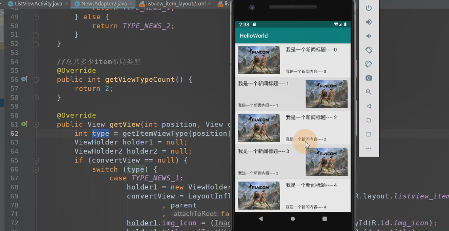Click the override gutter icon on line 61
The width and height of the screenshot is (449, 231).
click(24, 124)
